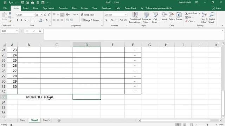Viewport: 225px width, 126px height.
Task: Switch to Sheet1
Action: tap(23, 120)
